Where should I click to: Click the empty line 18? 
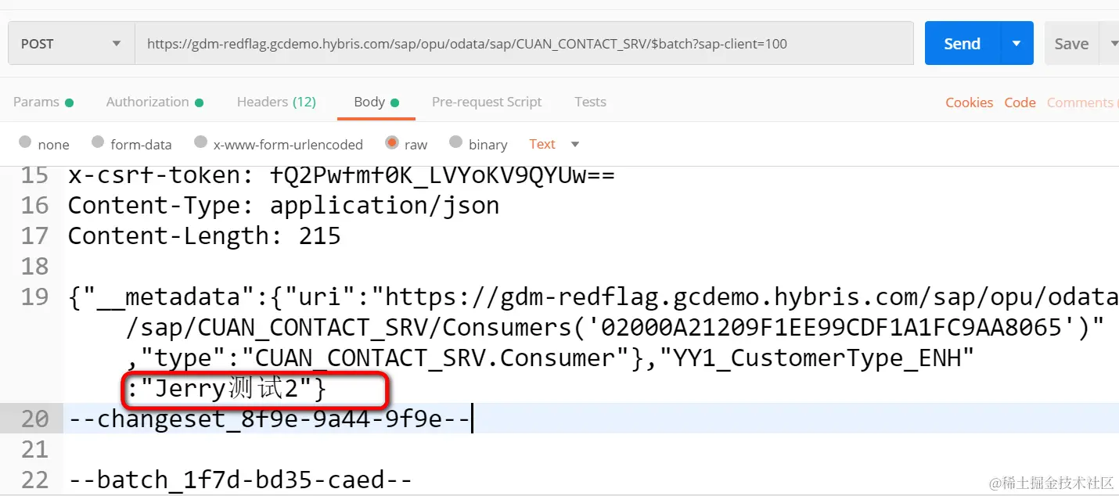point(591,266)
